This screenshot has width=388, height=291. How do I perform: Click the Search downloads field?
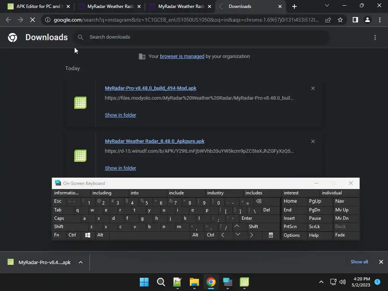[x=202, y=37]
